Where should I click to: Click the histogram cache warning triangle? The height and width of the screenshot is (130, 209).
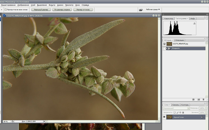[194, 23]
